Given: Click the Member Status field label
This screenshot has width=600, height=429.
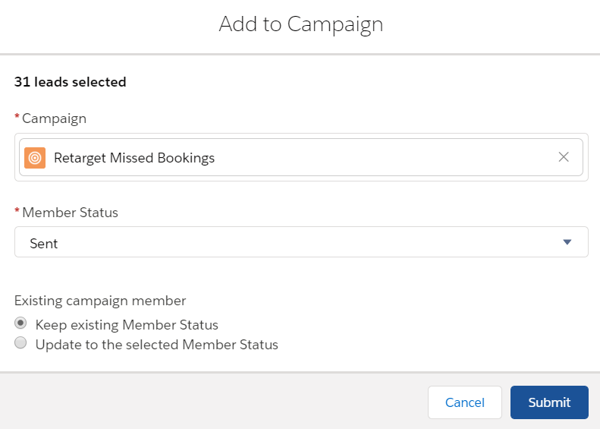Looking at the screenshot, I should point(70,213).
